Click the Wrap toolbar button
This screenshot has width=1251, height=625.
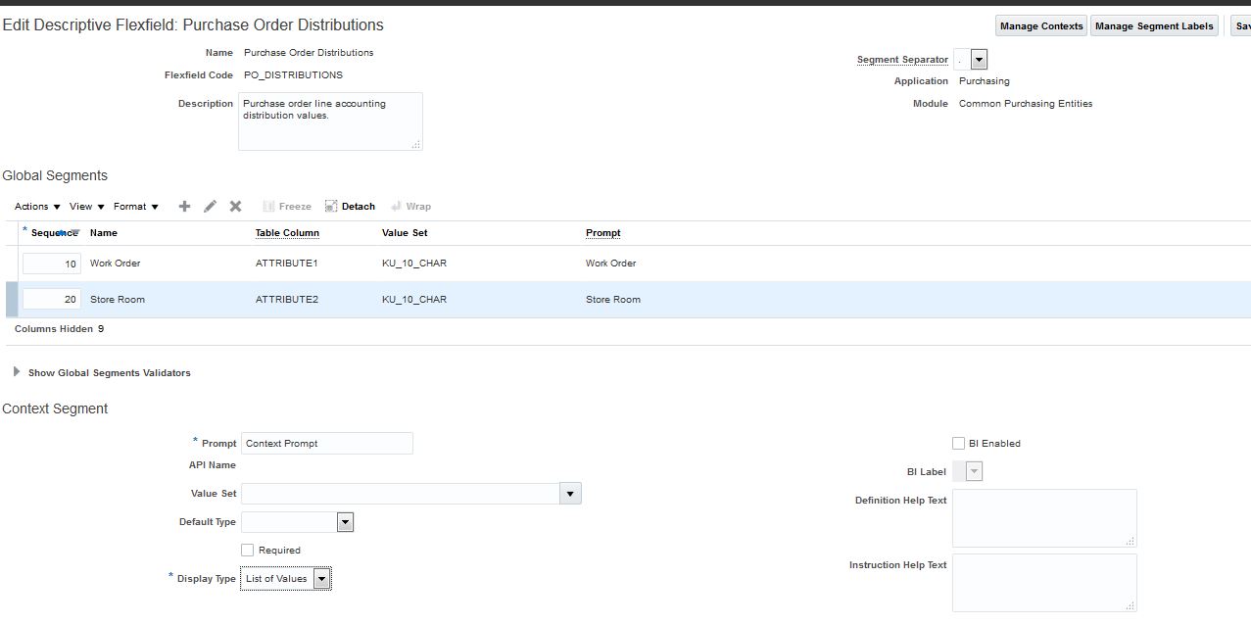click(x=410, y=206)
